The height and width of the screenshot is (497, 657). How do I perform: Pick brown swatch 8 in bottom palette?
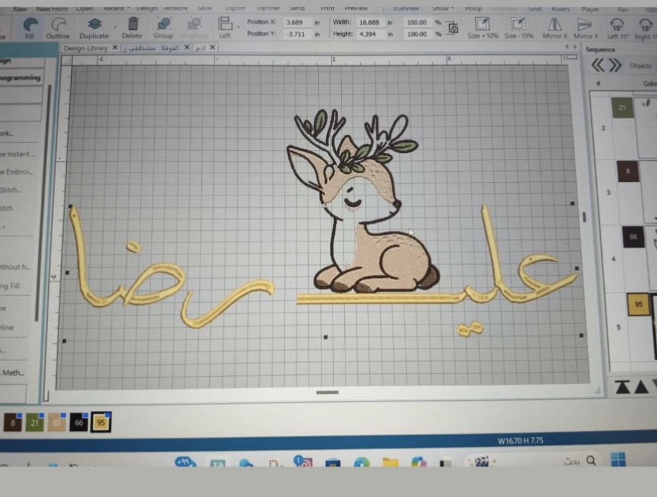tap(13, 423)
